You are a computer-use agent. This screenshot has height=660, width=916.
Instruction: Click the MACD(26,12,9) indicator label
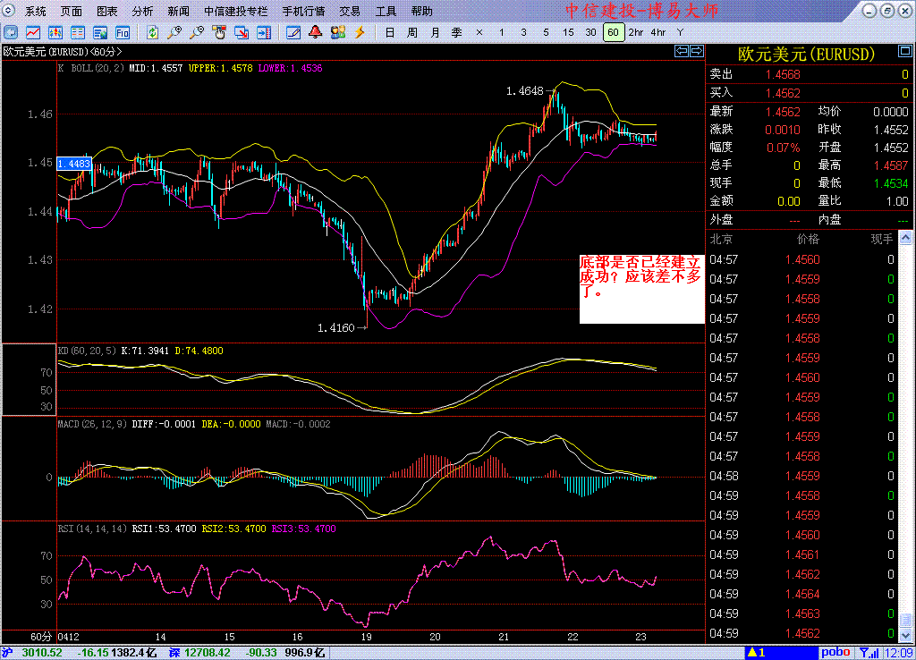(x=92, y=424)
